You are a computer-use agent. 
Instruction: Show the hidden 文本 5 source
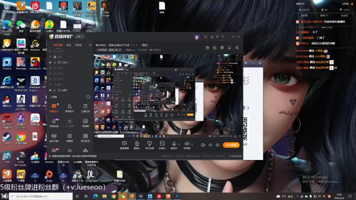[x=50, y=52]
